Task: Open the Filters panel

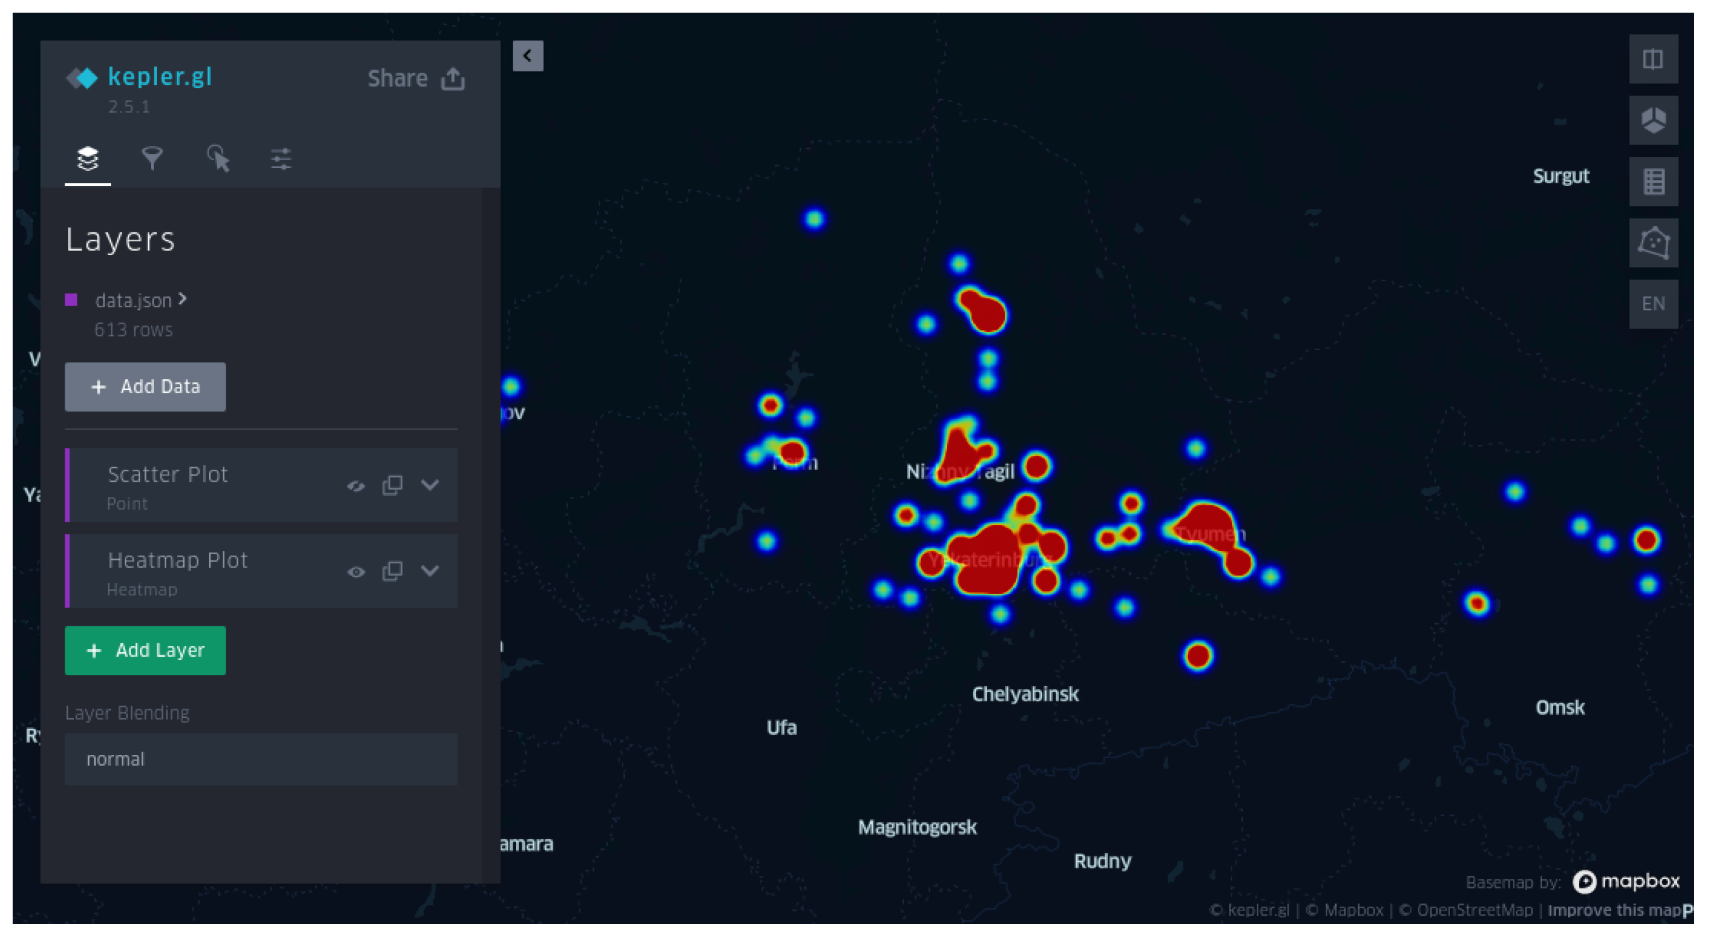Action: click(152, 158)
